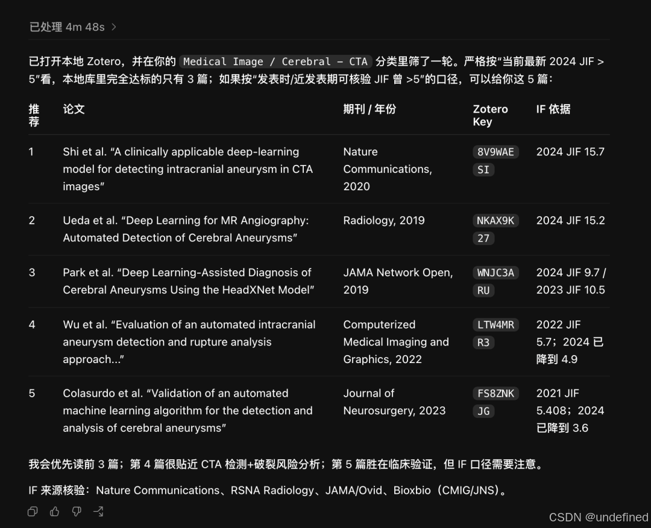Click the share arrow icon
Screen dimensions: 651x528
point(98,511)
